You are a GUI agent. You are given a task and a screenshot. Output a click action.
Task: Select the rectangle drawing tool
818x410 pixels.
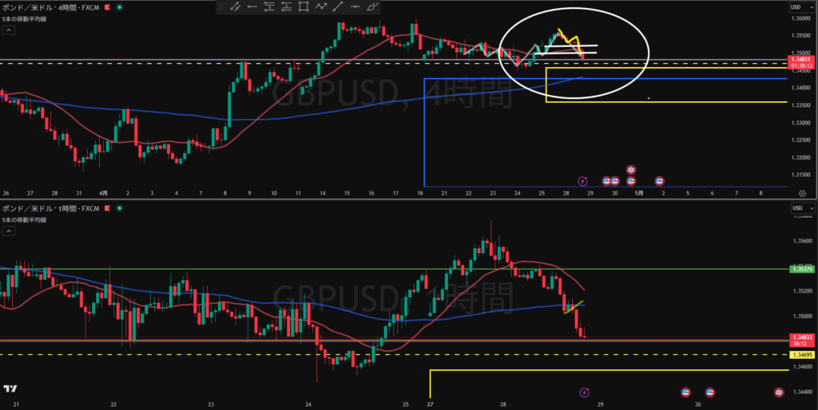click(x=303, y=6)
